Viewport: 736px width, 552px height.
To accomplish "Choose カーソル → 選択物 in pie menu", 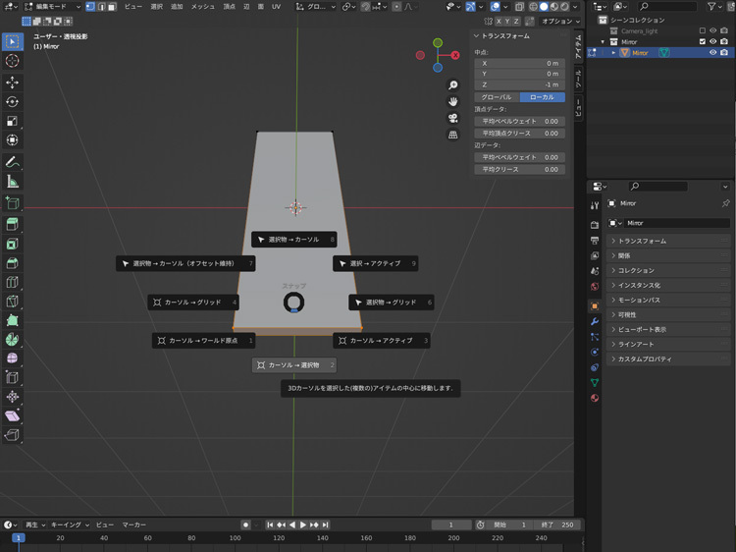I will pos(294,365).
